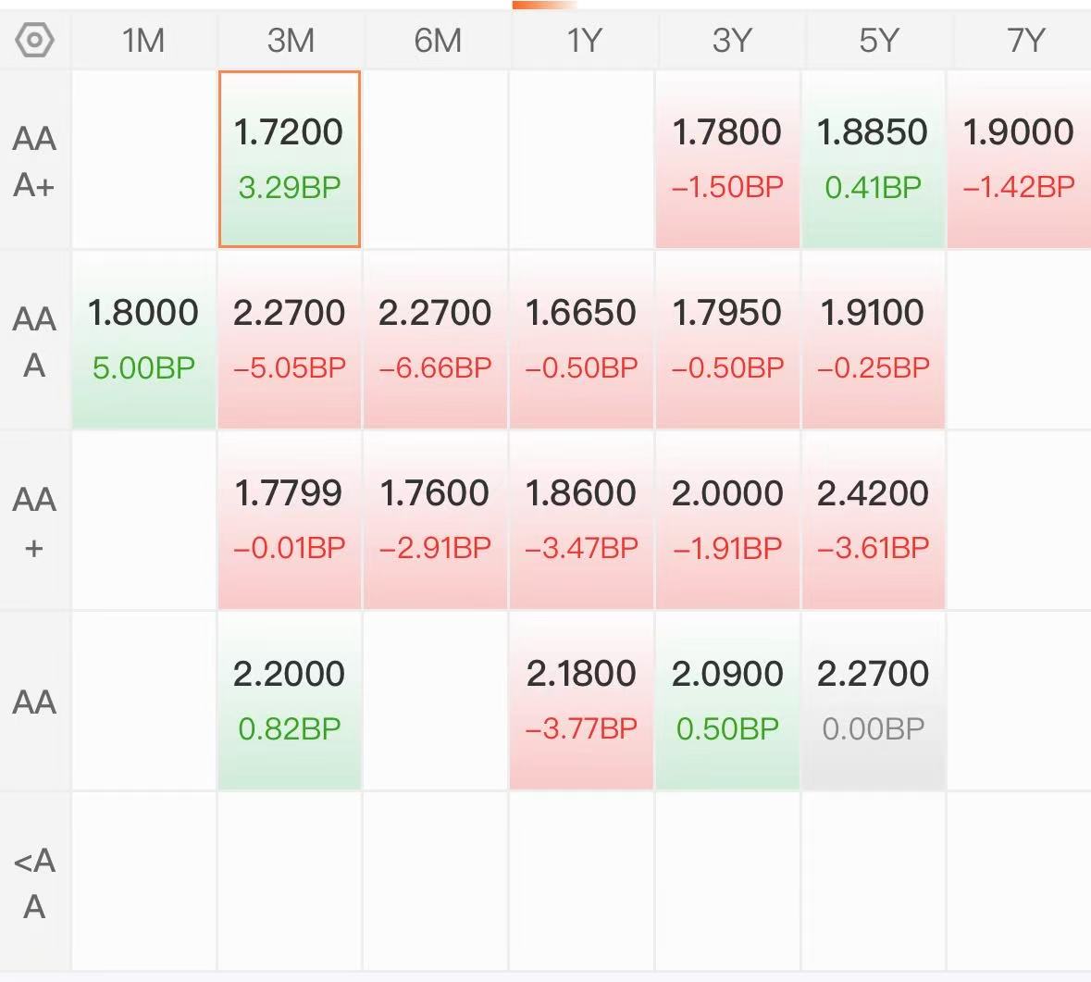Click the 1.6650 AAA 1Y cell
This screenshot has width=1091, height=982.
click(x=581, y=340)
